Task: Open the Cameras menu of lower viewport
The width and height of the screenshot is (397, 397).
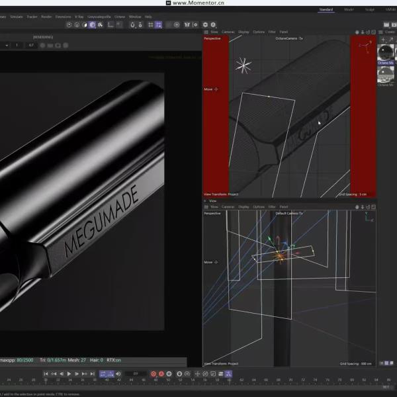Action: [228, 207]
